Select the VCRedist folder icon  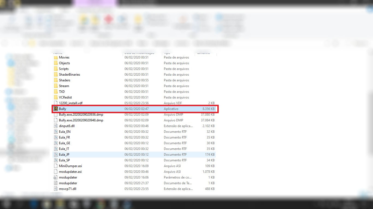(56, 97)
